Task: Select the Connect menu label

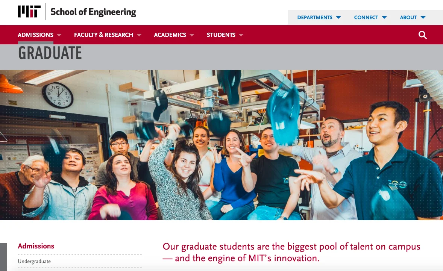Action: (x=366, y=17)
